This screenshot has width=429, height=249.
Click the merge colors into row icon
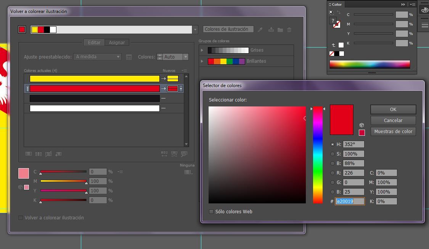tap(29, 154)
